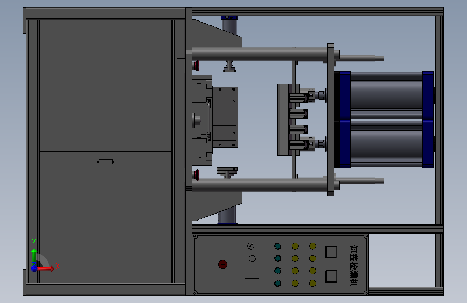Click the red X axis arrow of triad
The image size is (467, 303).
click(x=45, y=268)
